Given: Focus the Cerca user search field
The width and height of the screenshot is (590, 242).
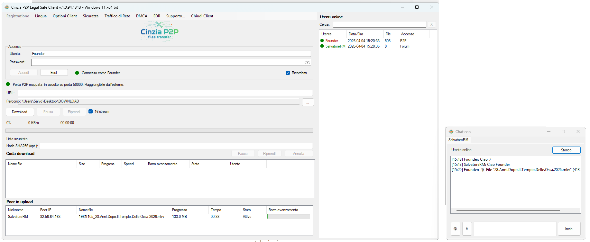Looking at the screenshot, I should click(x=380, y=24).
